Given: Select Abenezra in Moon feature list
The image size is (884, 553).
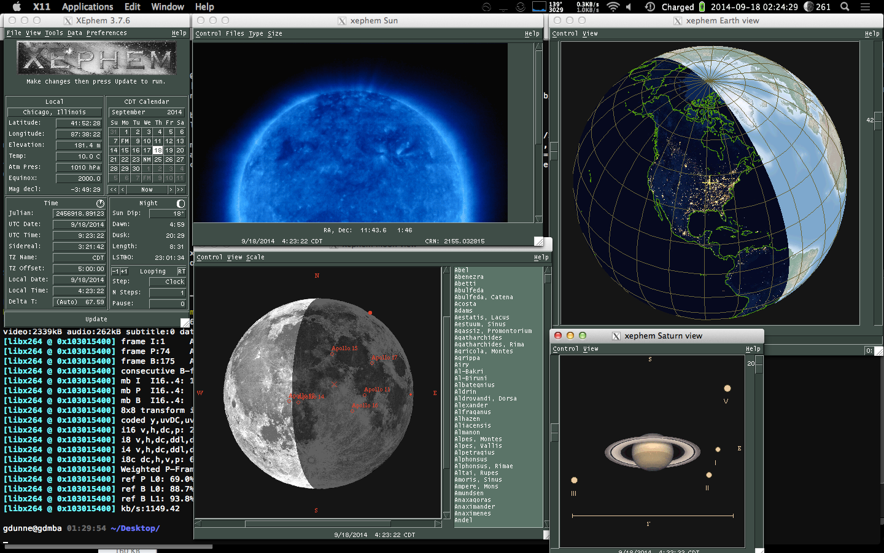Looking at the screenshot, I should 469,277.
